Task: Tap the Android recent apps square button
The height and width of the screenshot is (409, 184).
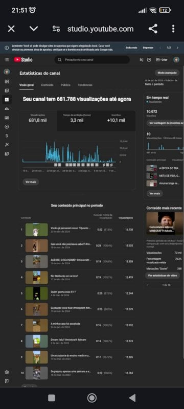Action: tap(52, 398)
